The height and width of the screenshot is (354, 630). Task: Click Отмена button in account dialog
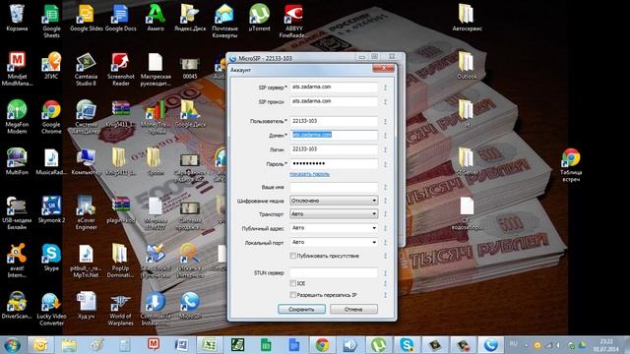tap(353, 309)
